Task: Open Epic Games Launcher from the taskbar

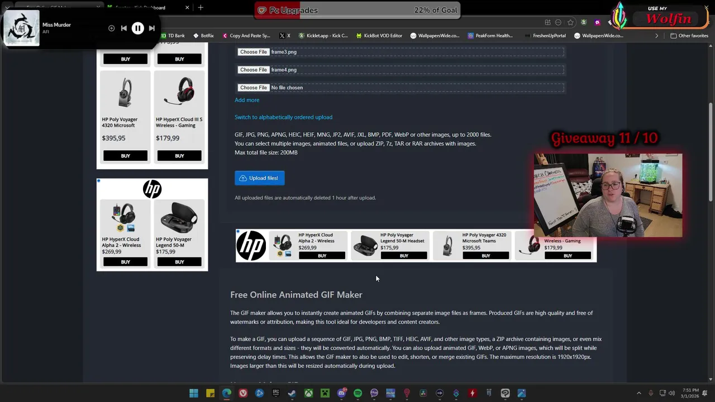Action: 276,393
